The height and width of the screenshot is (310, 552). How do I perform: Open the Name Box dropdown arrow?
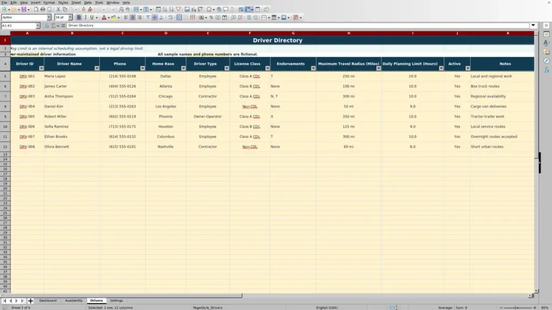(x=38, y=26)
